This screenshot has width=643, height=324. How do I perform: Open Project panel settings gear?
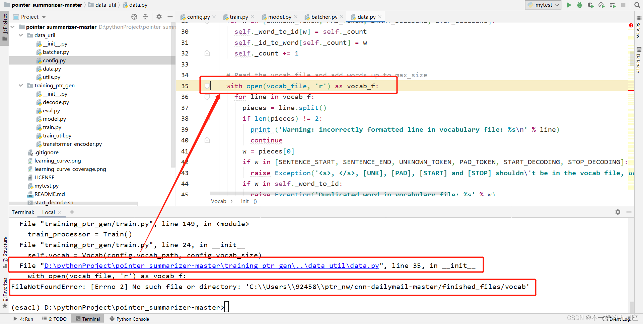[159, 17]
